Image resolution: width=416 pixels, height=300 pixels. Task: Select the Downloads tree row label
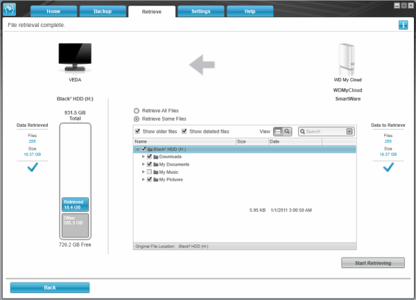pos(171,157)
